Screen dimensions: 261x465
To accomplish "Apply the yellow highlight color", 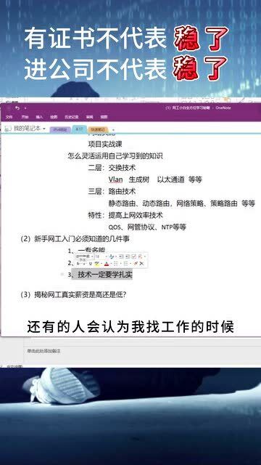I will coord(96,263).
